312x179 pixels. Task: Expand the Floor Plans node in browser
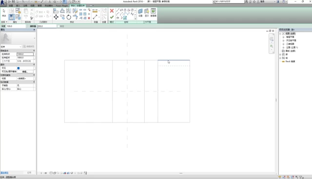tap(284, 37)
